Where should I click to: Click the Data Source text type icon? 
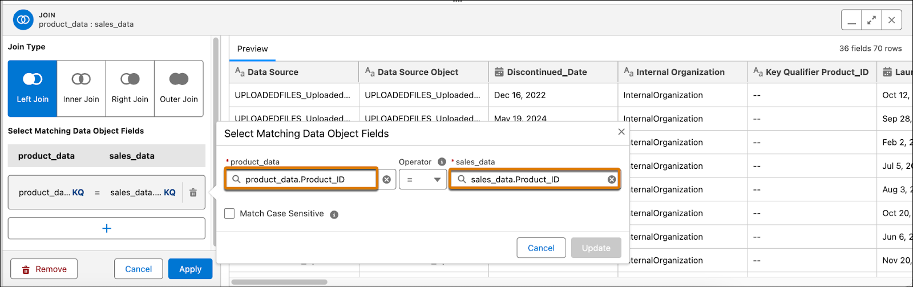(x=240, y=72)
